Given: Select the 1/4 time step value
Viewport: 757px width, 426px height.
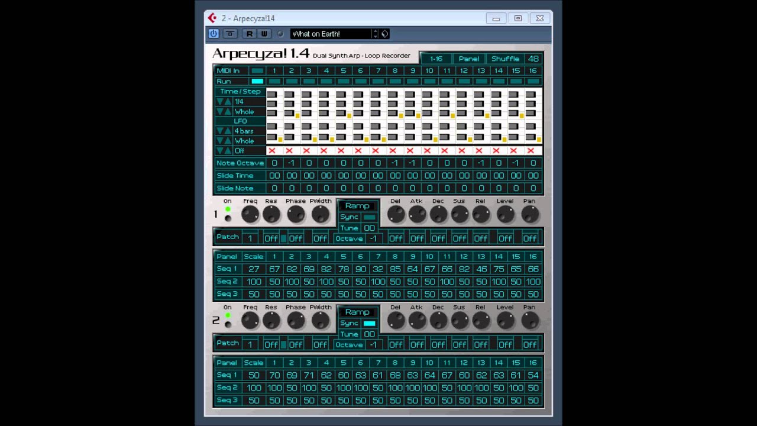Looking at the screenshot, I should coord(249,102).
